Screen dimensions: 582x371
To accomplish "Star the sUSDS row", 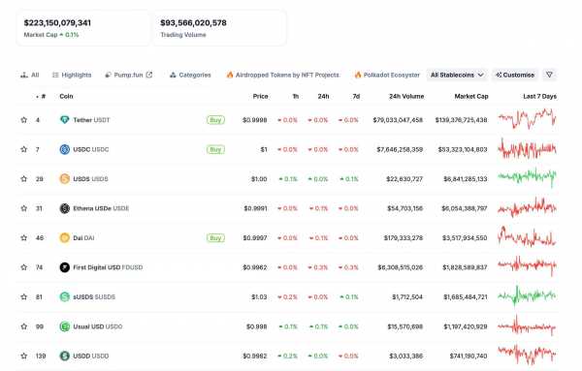I will tap(24, 296).
